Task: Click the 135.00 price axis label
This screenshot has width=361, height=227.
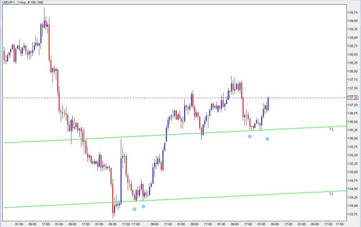Action: tap(353, 172)
